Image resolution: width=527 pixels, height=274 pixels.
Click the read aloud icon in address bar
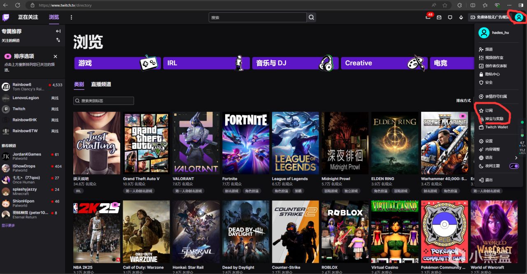(434, 5)
